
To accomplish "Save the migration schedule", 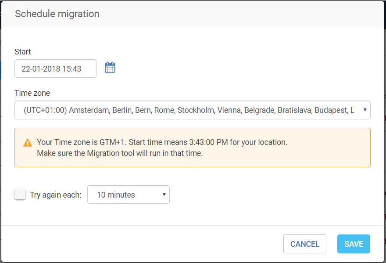I will 353,244.
